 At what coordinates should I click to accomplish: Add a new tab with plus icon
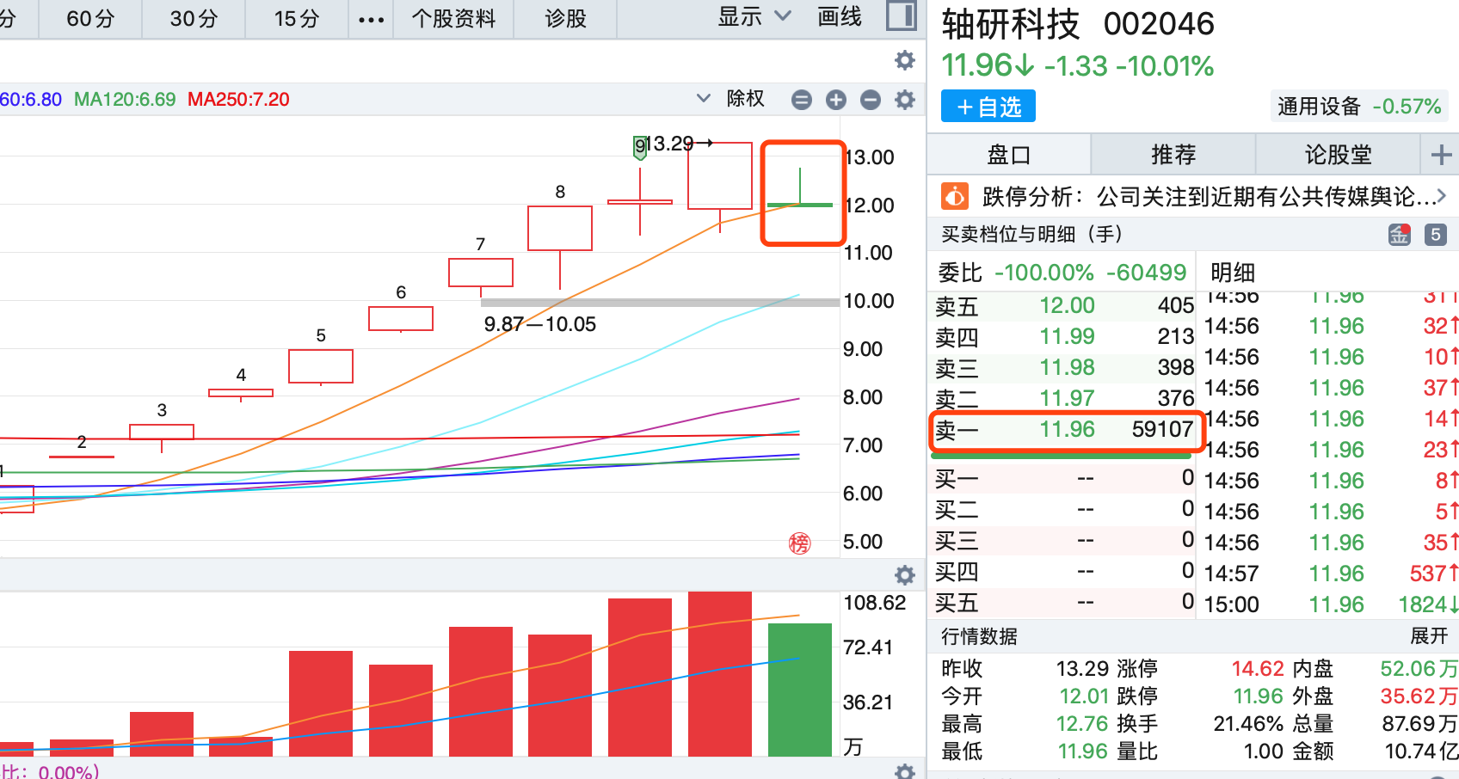pos(1441,155)
